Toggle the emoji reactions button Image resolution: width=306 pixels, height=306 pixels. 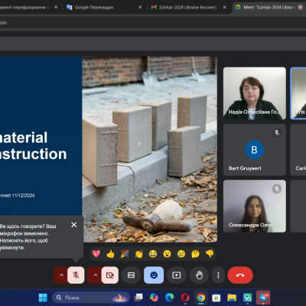coord(154,275)
